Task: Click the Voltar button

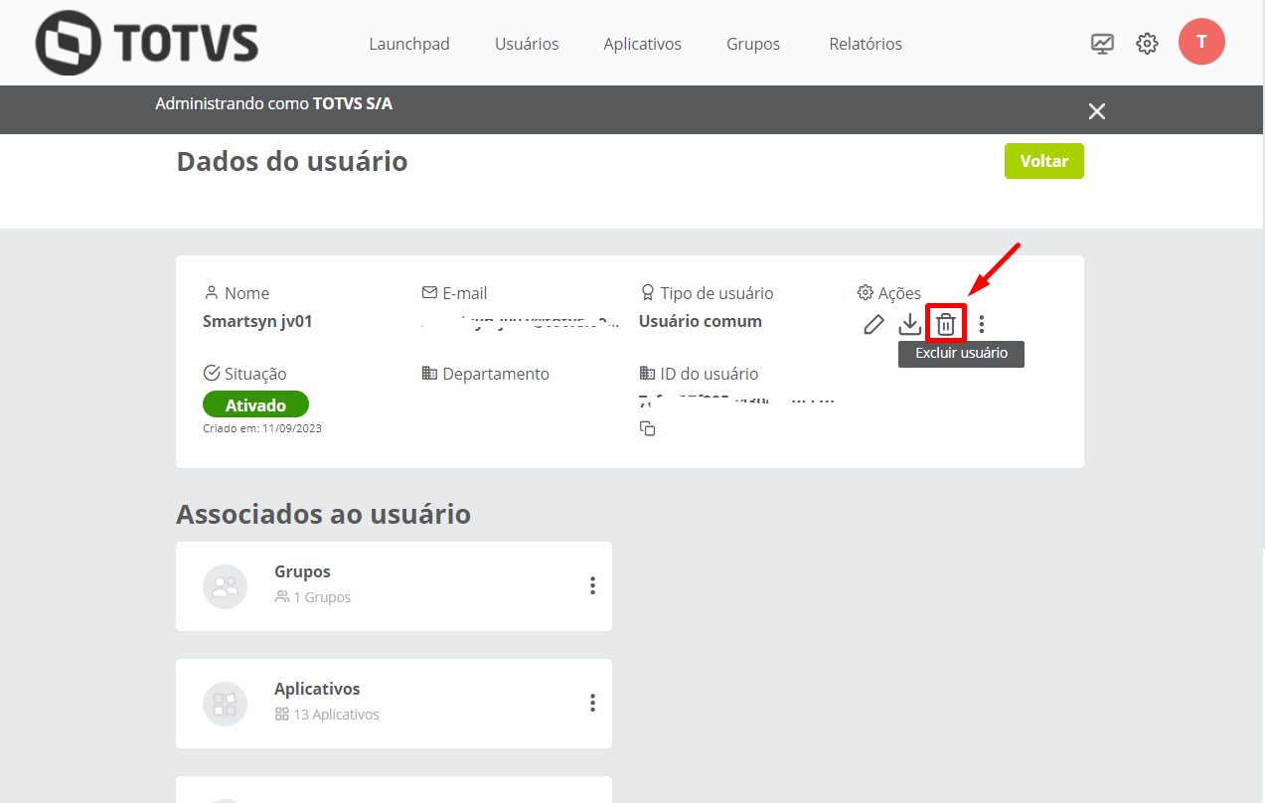Action: coord(1044,161)
